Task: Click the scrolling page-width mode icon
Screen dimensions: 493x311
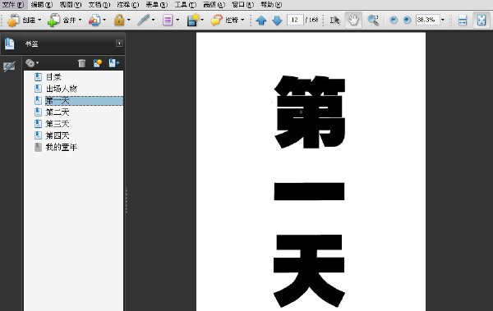Action: [463, 21]
